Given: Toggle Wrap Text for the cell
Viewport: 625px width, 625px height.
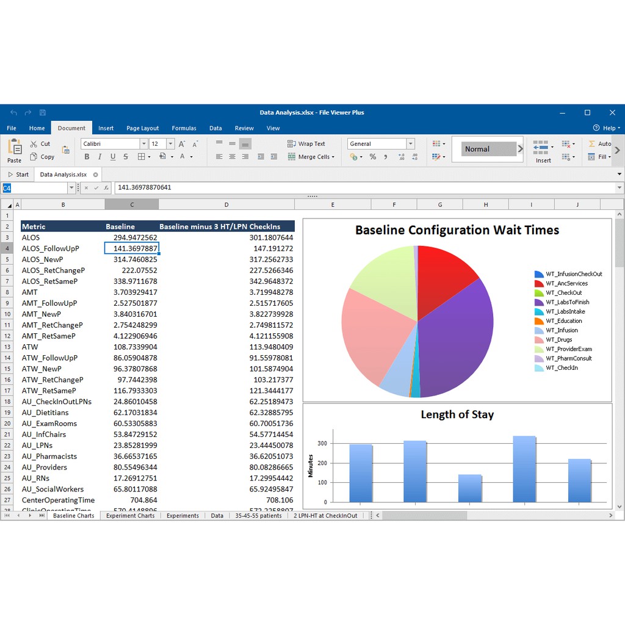Looking at the screenshot, I should pos(306,144).
